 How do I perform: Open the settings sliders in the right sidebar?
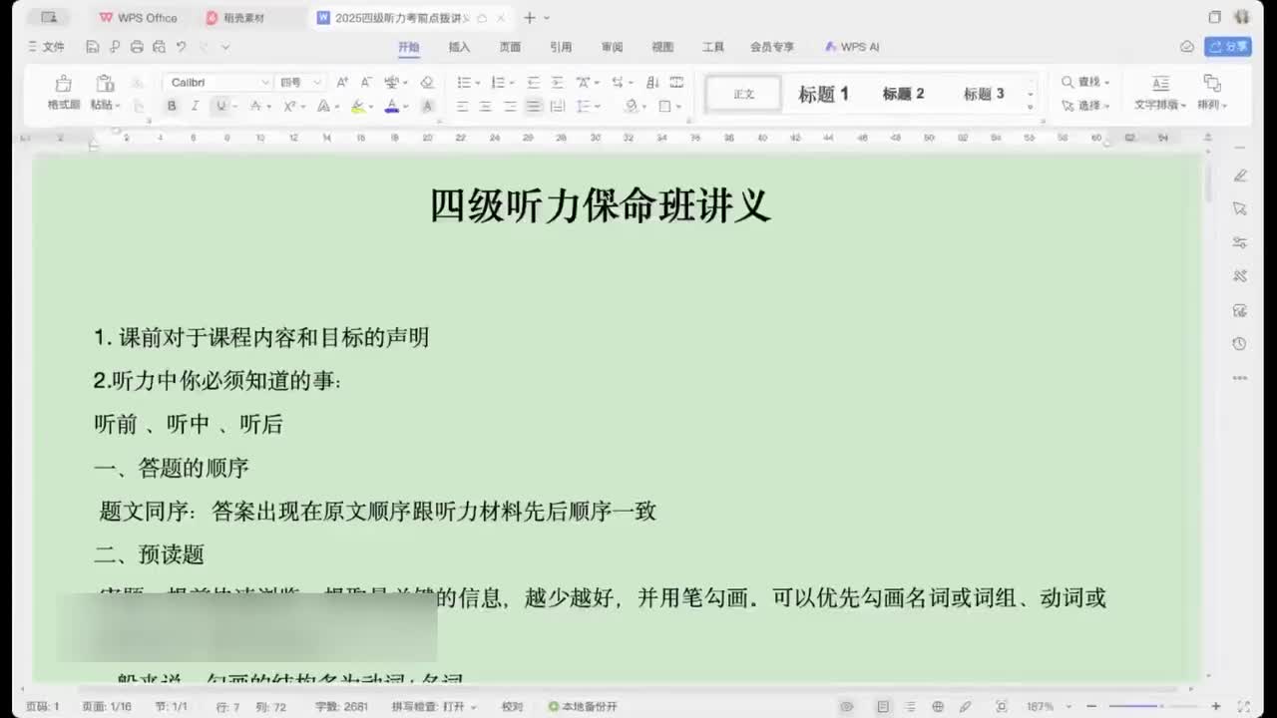point(1240,242)
